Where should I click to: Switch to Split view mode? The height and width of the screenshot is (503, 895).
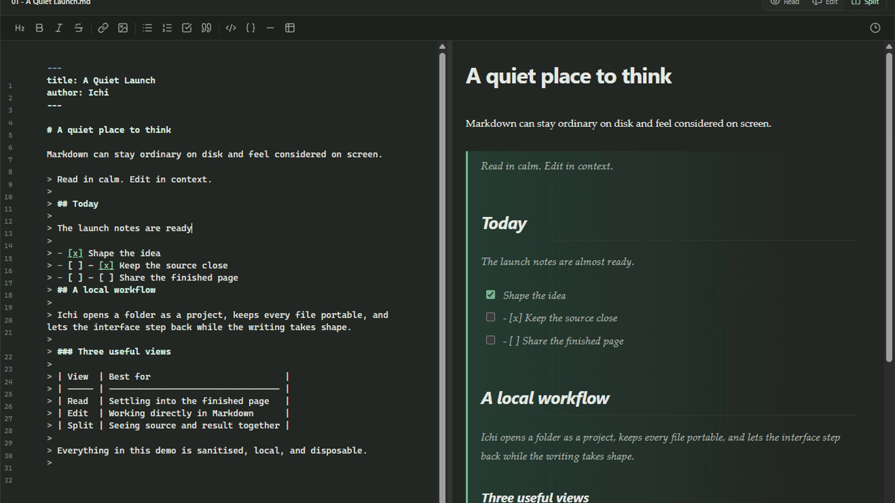[865, 3]
